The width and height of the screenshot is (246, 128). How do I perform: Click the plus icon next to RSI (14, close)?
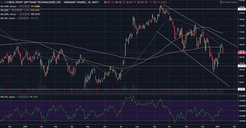[25, 97]
